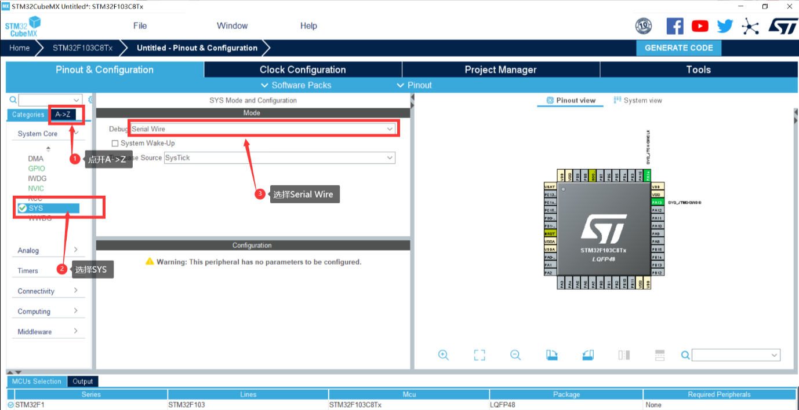Enable the System Wake-Up checkbox
The image size is (799, 410).
115,143
